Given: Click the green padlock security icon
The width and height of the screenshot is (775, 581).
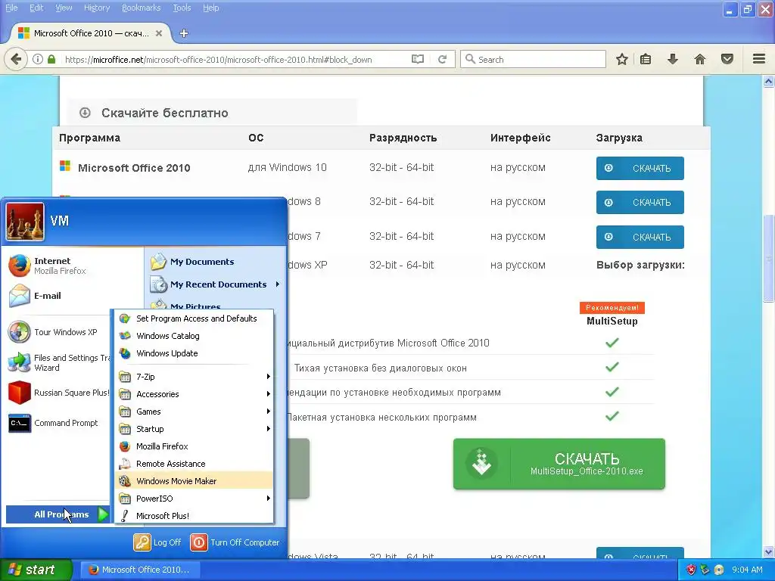Looking at the screenshot, I should (51, 59).
